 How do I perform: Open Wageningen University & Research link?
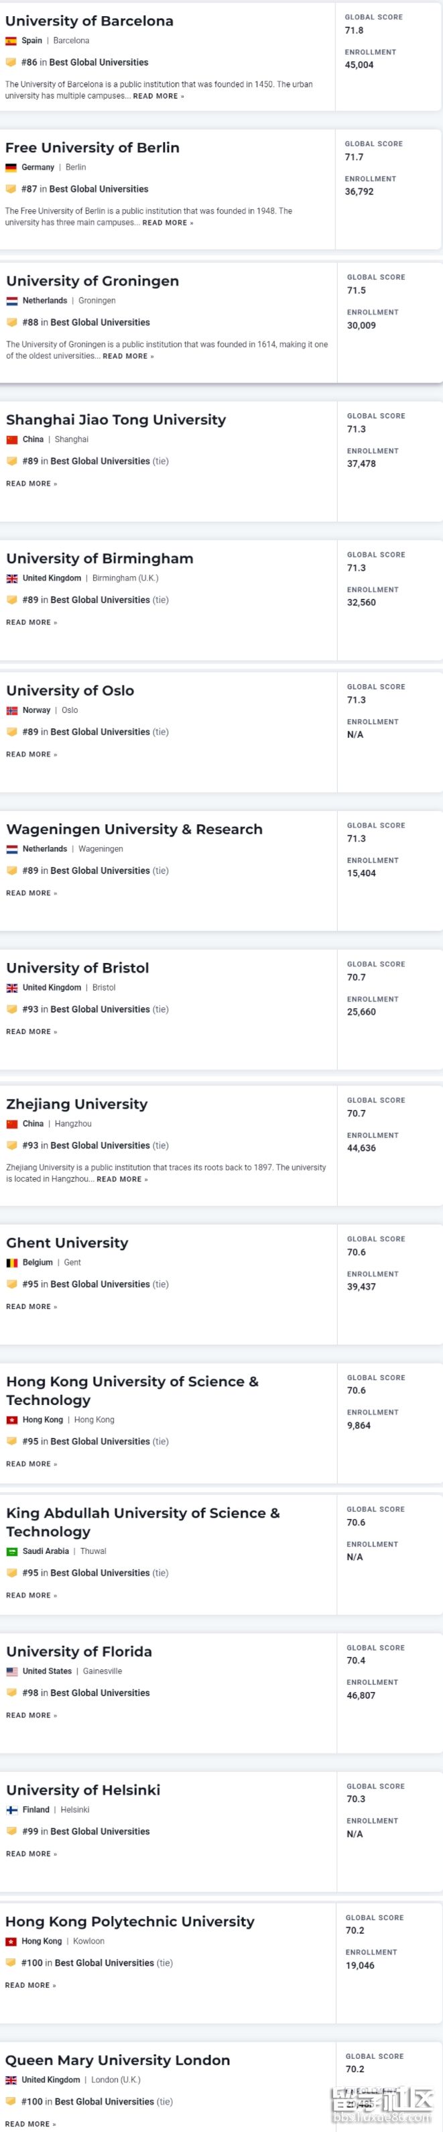(x=134, y=830)
